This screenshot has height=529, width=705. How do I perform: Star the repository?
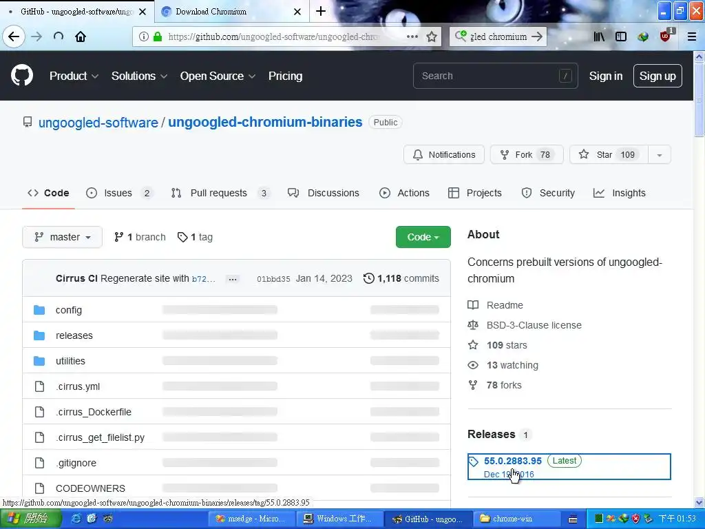tap(609, 155)
